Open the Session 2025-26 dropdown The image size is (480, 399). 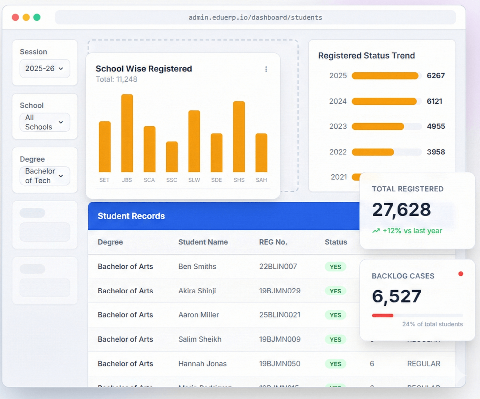point(45,69)
